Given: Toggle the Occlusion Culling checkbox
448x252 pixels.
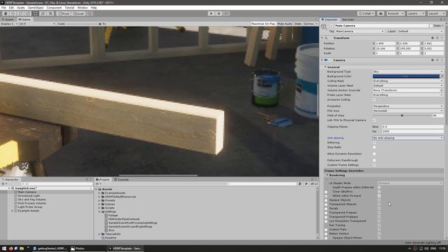Looking at the screenshot, I should coord(374,99).
